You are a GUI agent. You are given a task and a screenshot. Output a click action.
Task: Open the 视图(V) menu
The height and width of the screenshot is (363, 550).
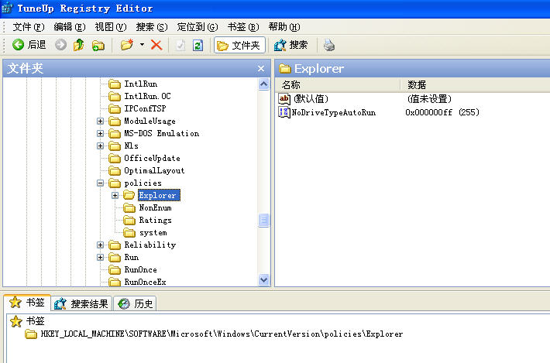(111, 27)
